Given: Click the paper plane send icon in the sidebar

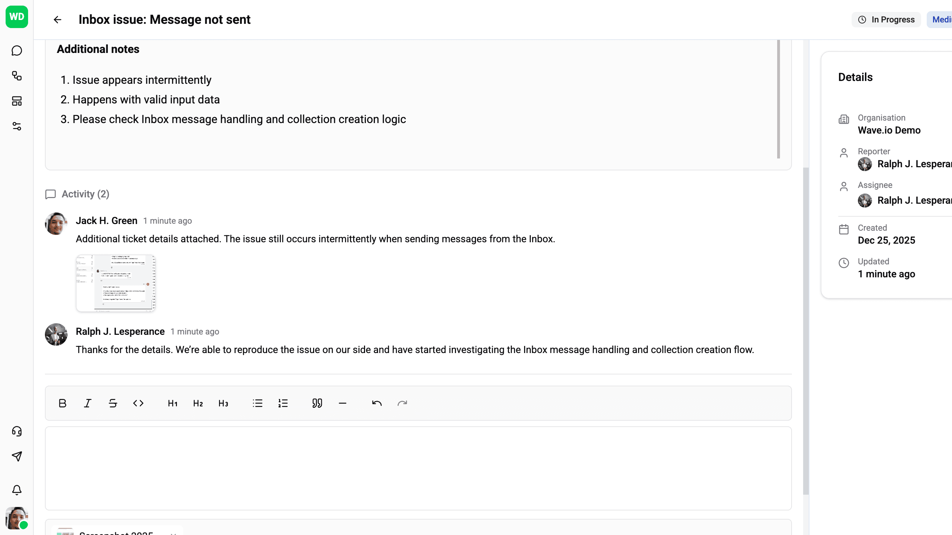Looking at the screenshot, I should coord(16,457).
